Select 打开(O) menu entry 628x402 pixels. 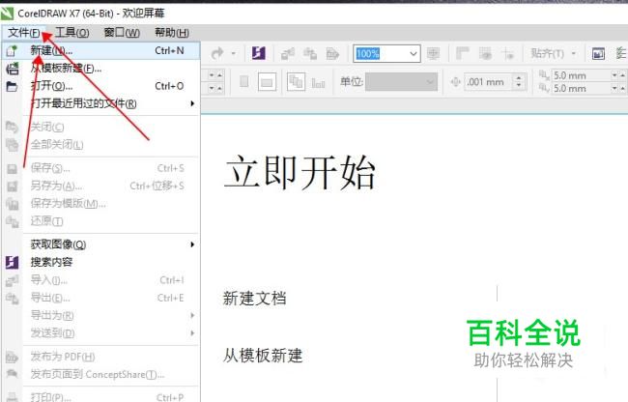pyautogui.click(x=100, y=86)
